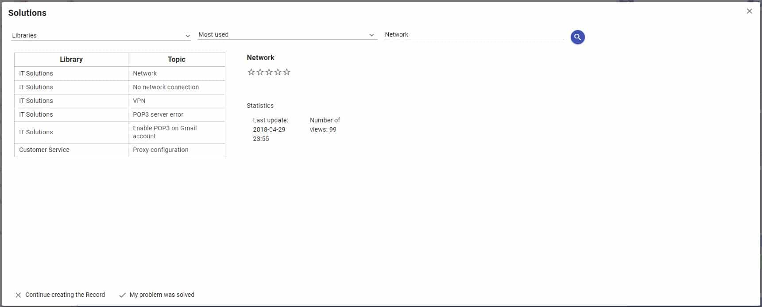Image resolution: width=762 pixels, height=307 pixels.
Task: Open the Libraries dropdown
Action: coord(101,35)
